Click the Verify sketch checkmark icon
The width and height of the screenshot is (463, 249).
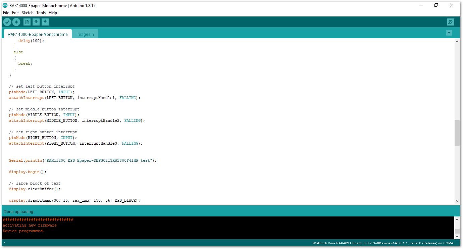(7, 22)
